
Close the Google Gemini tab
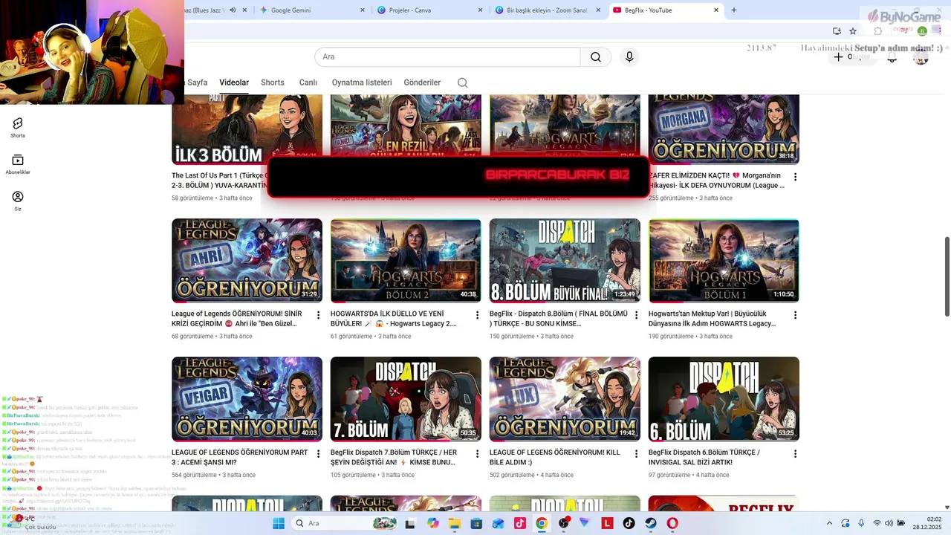[363, 10]
